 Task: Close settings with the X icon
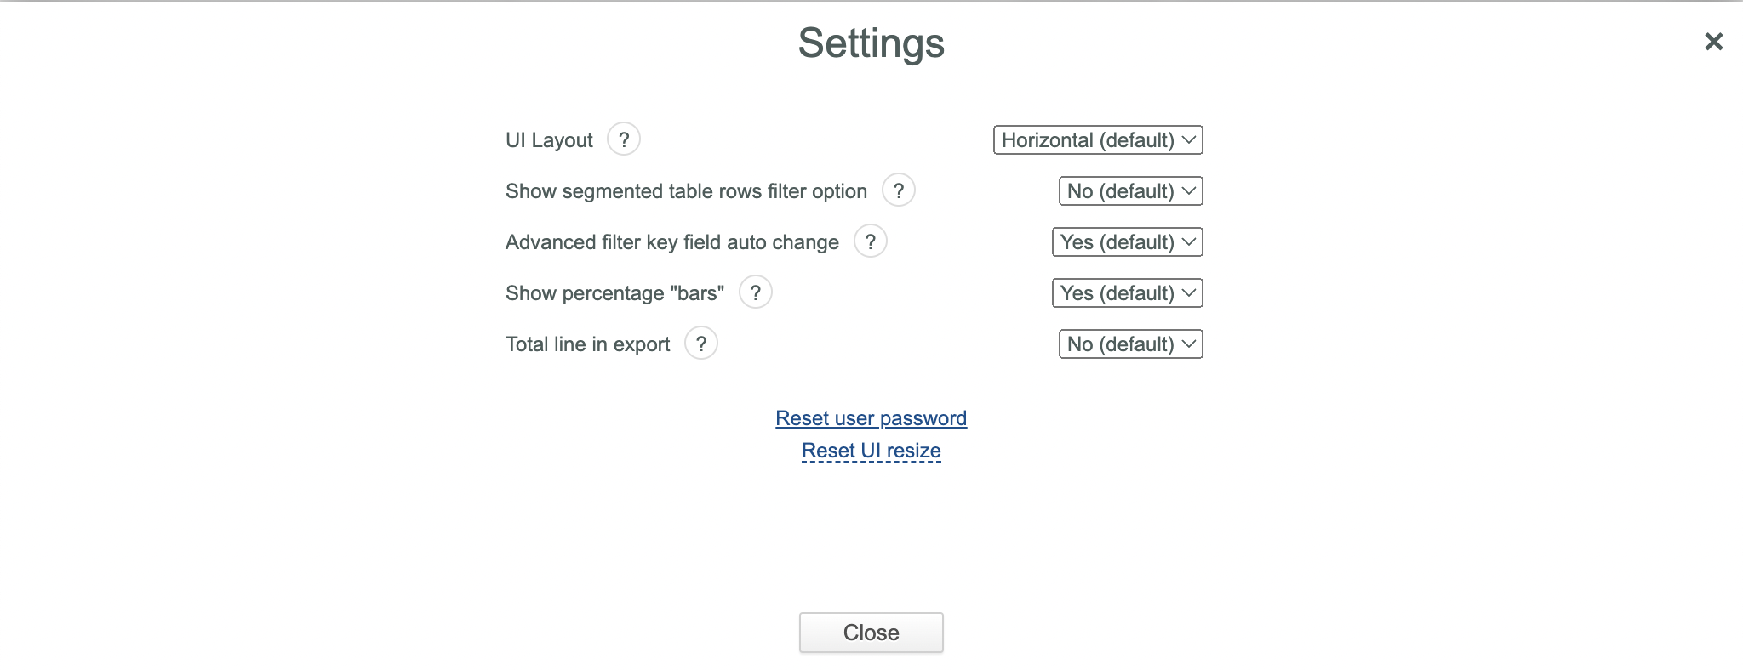point(1714,41)
